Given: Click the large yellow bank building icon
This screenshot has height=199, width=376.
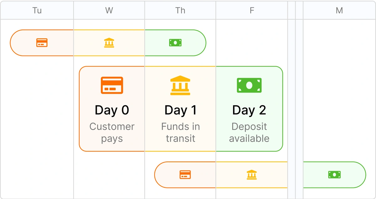Looking at the screenshot, I should point(180,85).
